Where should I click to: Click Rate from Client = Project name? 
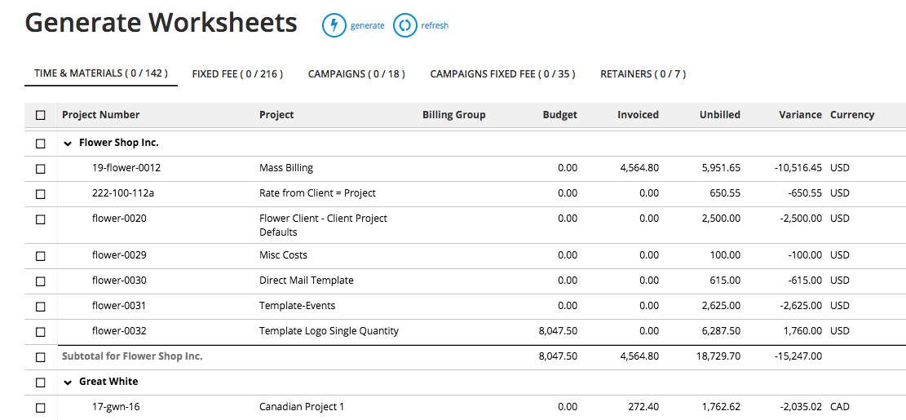point(317,193)
